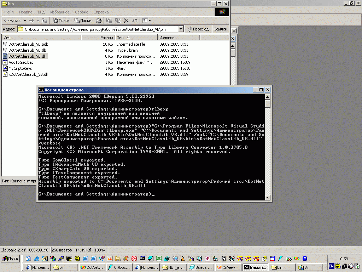Click the network connection tray icon
362x272 pixels.
point(344,266)
